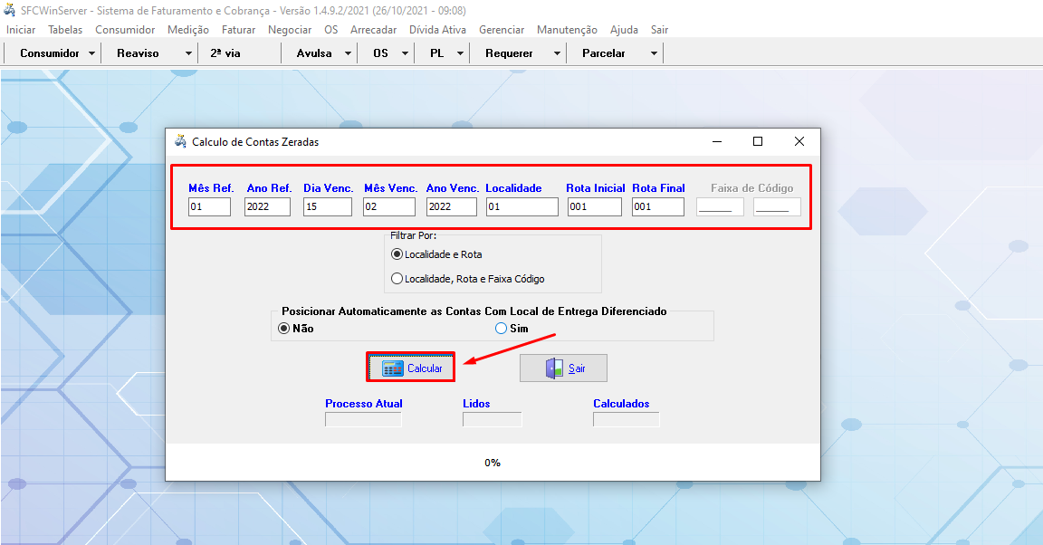This screenshot has height=545, width=1043.
Task: Click the 2ª via toolbar button
Action: [225, 53]
